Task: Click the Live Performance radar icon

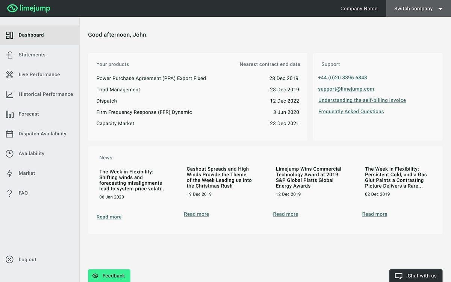Action: (9, 74)
